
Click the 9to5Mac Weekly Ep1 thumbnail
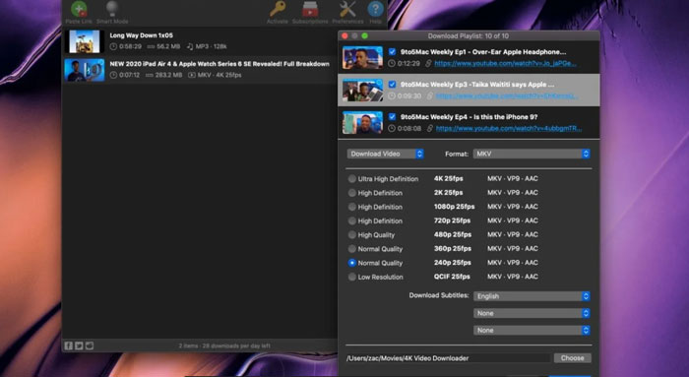pos(362,57)
